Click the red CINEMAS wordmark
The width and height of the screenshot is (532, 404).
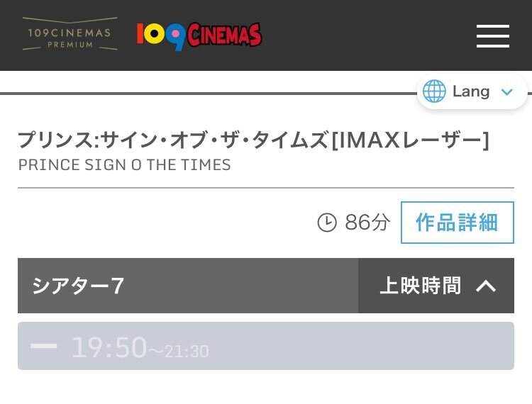[x=224, y=35]
